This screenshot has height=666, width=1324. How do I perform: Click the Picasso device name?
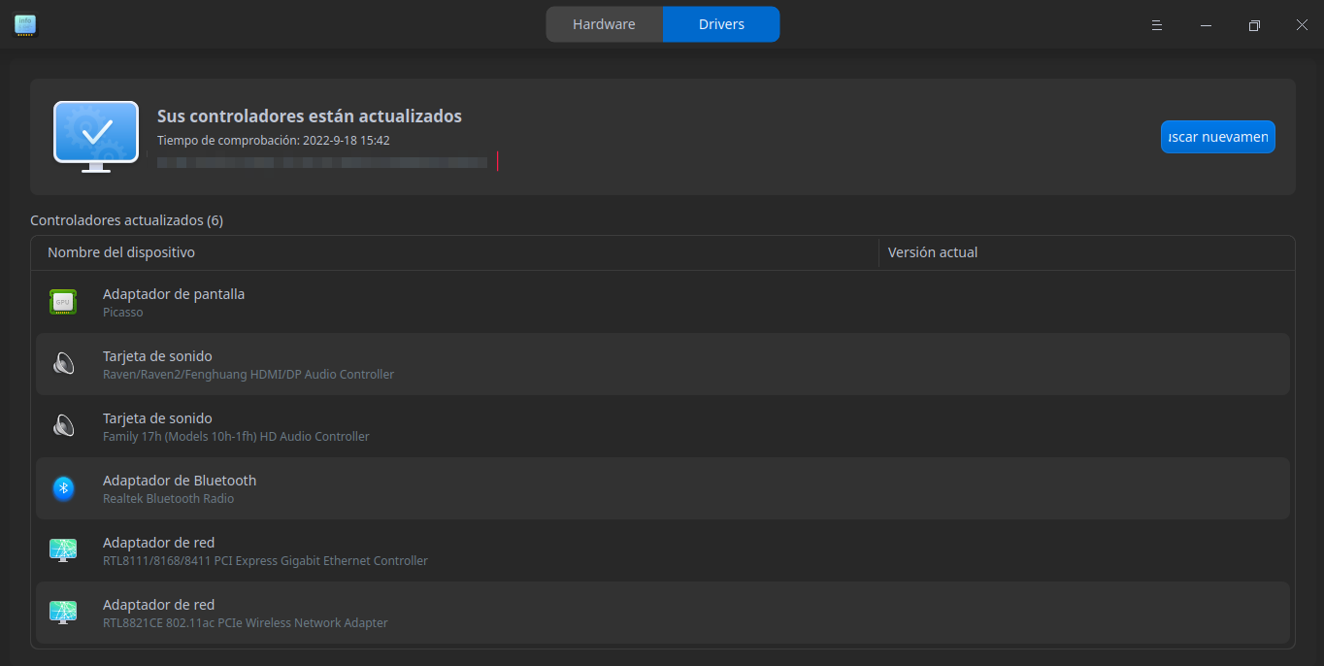click(123, 313)
